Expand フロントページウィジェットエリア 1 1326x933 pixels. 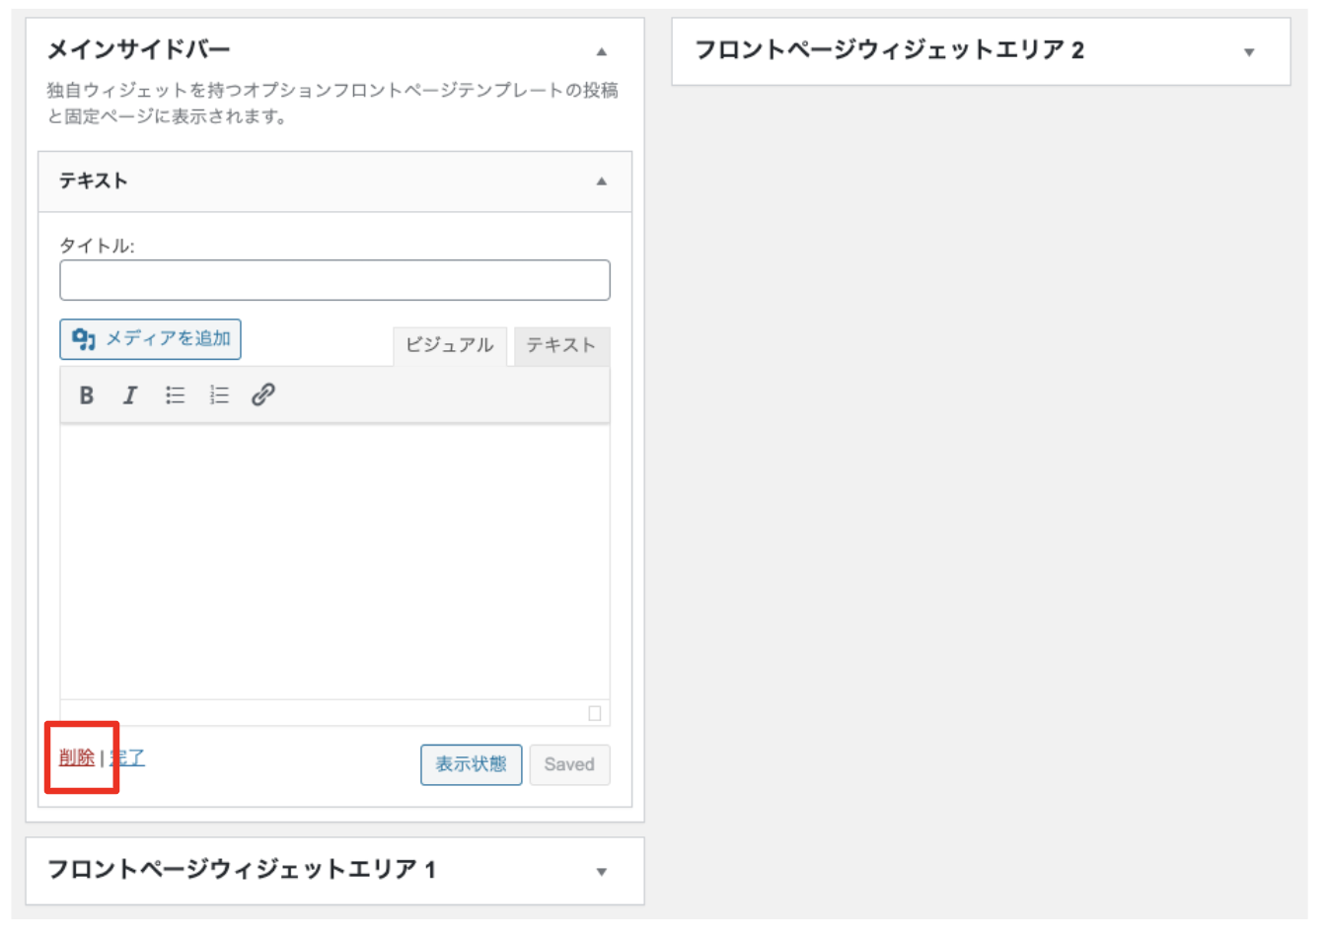click(602, 872)
